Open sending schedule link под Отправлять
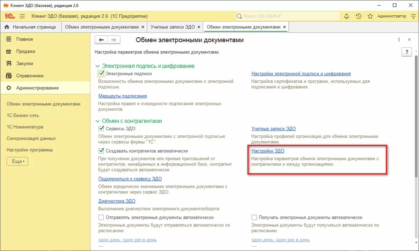Viewport: 419px width, 251px height. coord(127,240)
